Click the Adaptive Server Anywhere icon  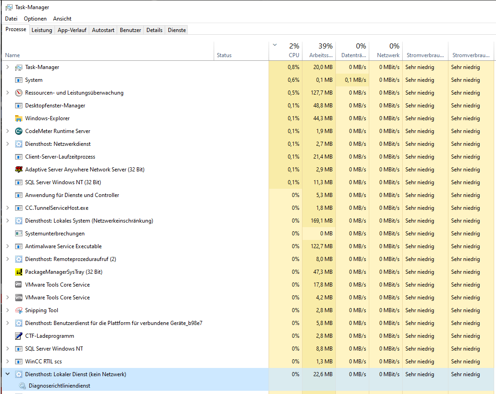pyautogui.click(x=19, y=170)
